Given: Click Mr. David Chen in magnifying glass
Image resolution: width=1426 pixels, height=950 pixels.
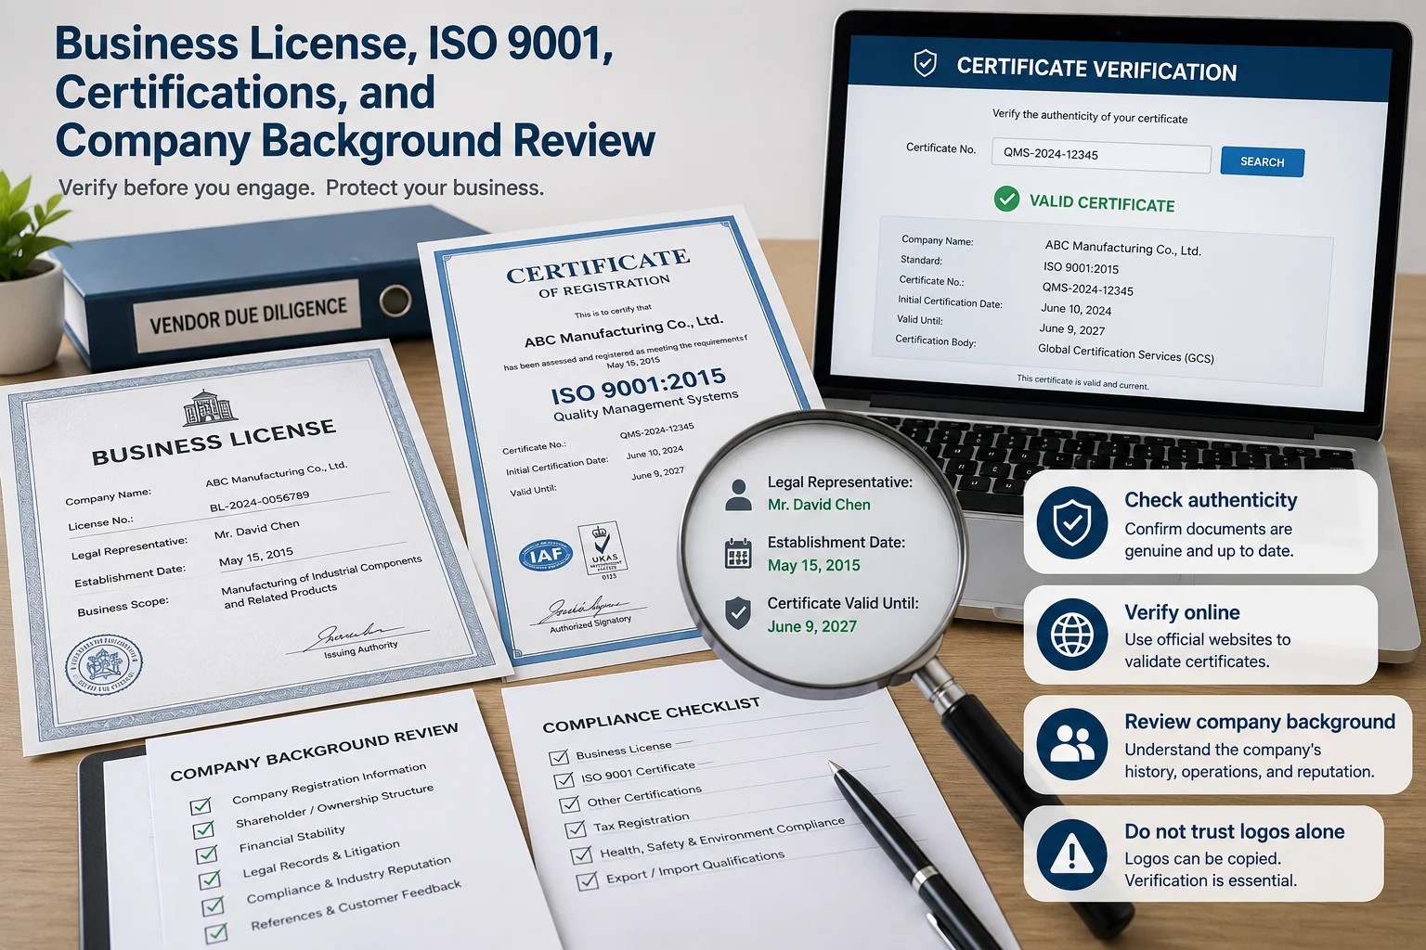Looking at the screenshot, I should [819, 505].
